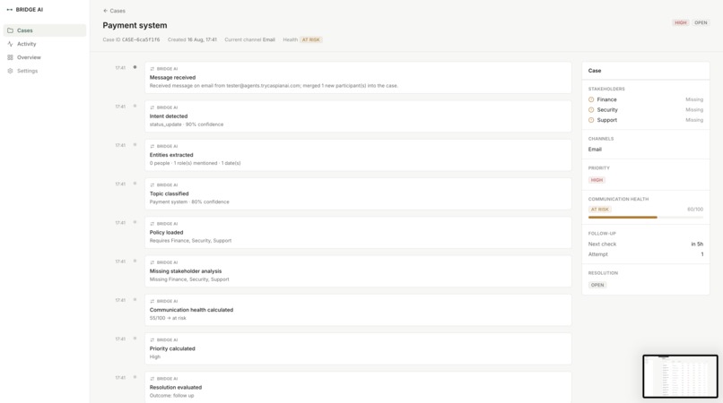This screenshot has width=723, height=403.
Task: Open the Settings gear icon
Action: pyautogui.click(x=10, y=71)
